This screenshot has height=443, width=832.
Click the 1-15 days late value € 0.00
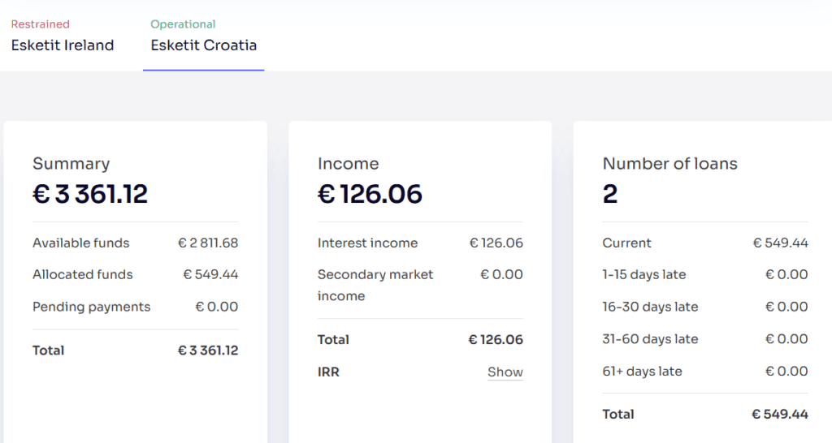click(786, 274)
